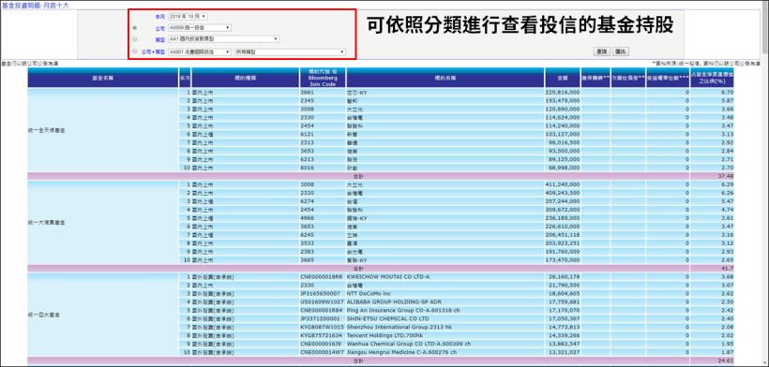Click the total percentage 24.61

[x=727, y=360]
